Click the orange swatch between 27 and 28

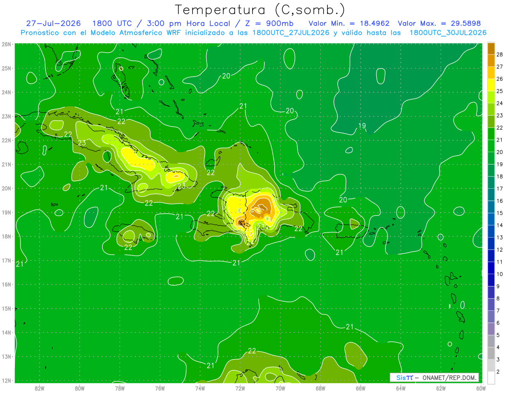tap(491, 61)
